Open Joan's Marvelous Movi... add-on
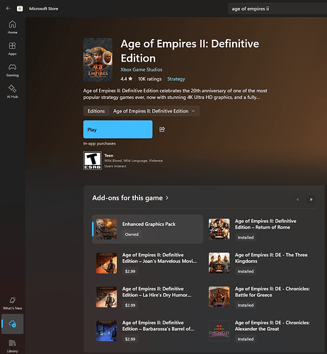The width and height of the screenshot is (327, 354). [x=147, y=263]
